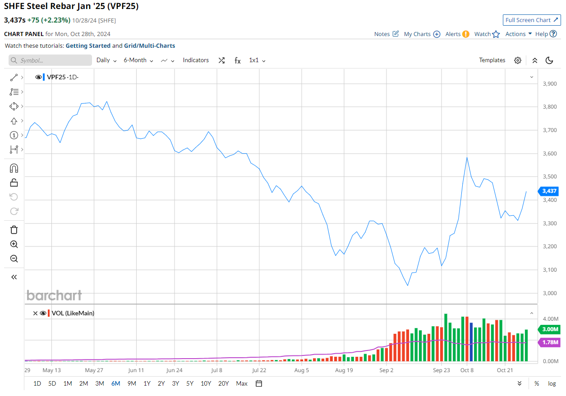Hide the VOL indicator via eye icon
This screenshot has height=396, width=566.
click(x=43, y=313)
